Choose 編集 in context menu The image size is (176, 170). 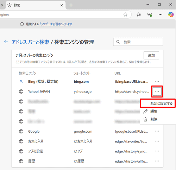(158, 111)
